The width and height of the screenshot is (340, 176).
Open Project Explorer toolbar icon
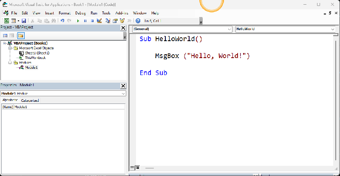[108, 21]
